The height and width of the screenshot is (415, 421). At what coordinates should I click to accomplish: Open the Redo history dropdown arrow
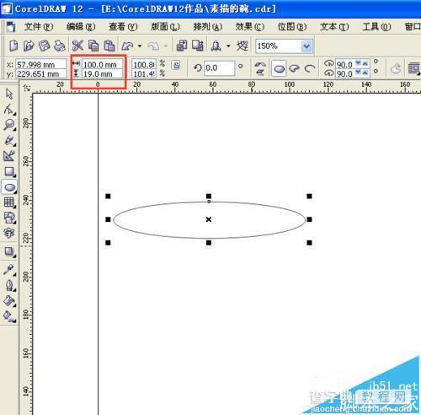point(166,46)
